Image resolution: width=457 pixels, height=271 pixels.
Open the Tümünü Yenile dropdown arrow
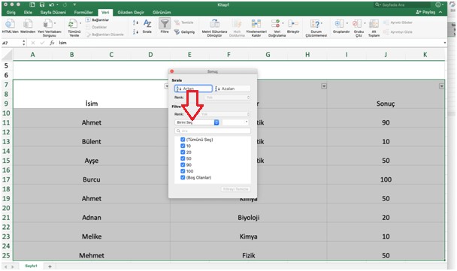click(80, 23)
